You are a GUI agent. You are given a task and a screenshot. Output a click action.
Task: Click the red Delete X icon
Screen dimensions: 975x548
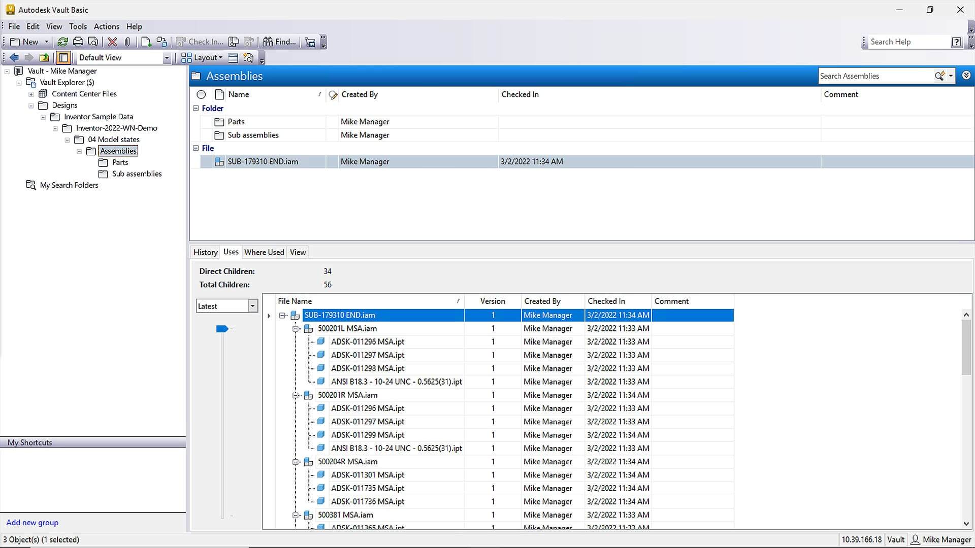[113, 42]
